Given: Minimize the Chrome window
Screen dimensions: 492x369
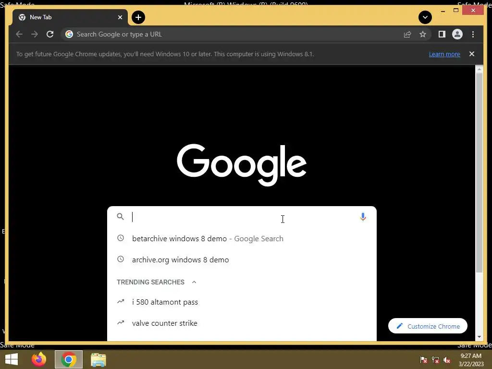Looking at the screenshot, I should click(x=443, y=11).
